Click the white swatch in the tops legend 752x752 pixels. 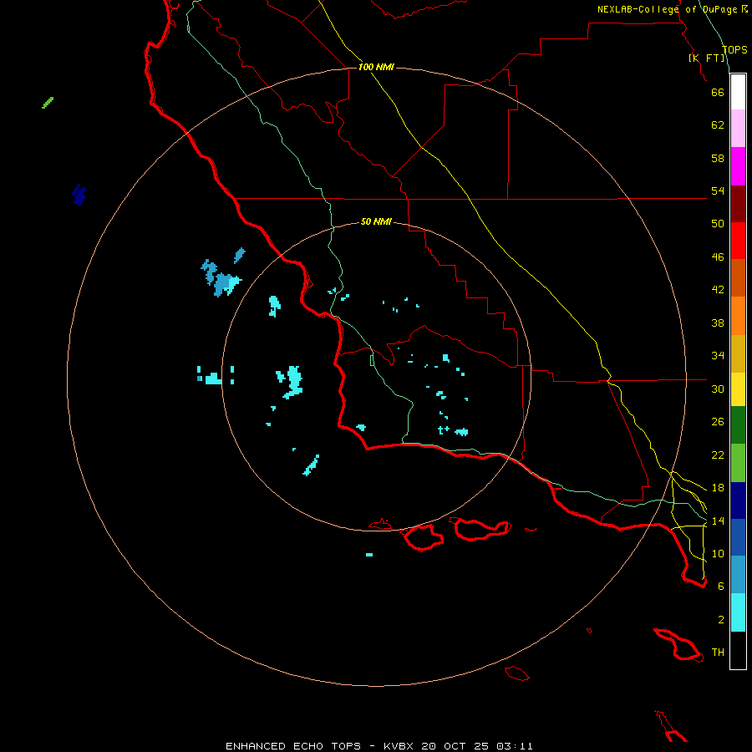[738, 92]
